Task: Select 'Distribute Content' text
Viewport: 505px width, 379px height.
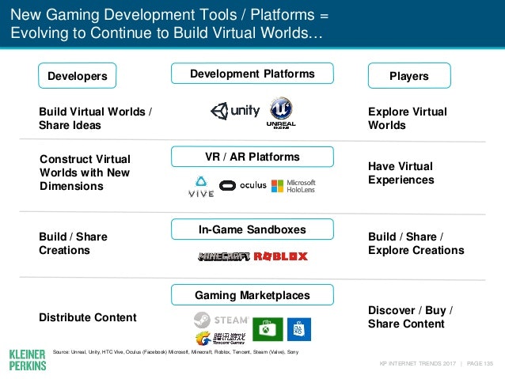Action: 88,317
